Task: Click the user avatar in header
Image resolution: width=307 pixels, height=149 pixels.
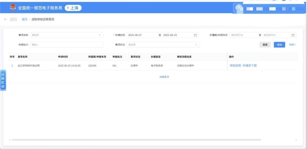Action: coord(240,8)
